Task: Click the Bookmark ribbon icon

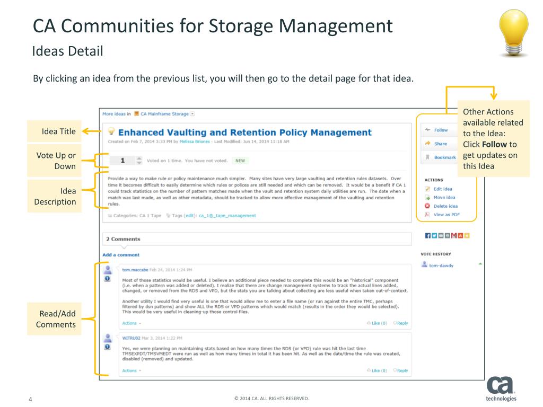Action: (x=428, y=157)
